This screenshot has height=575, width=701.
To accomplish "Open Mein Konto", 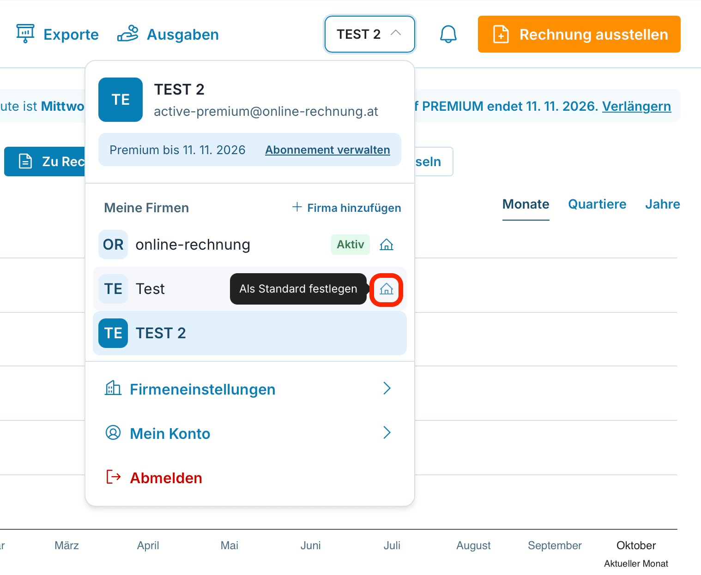I will [250, 433].
